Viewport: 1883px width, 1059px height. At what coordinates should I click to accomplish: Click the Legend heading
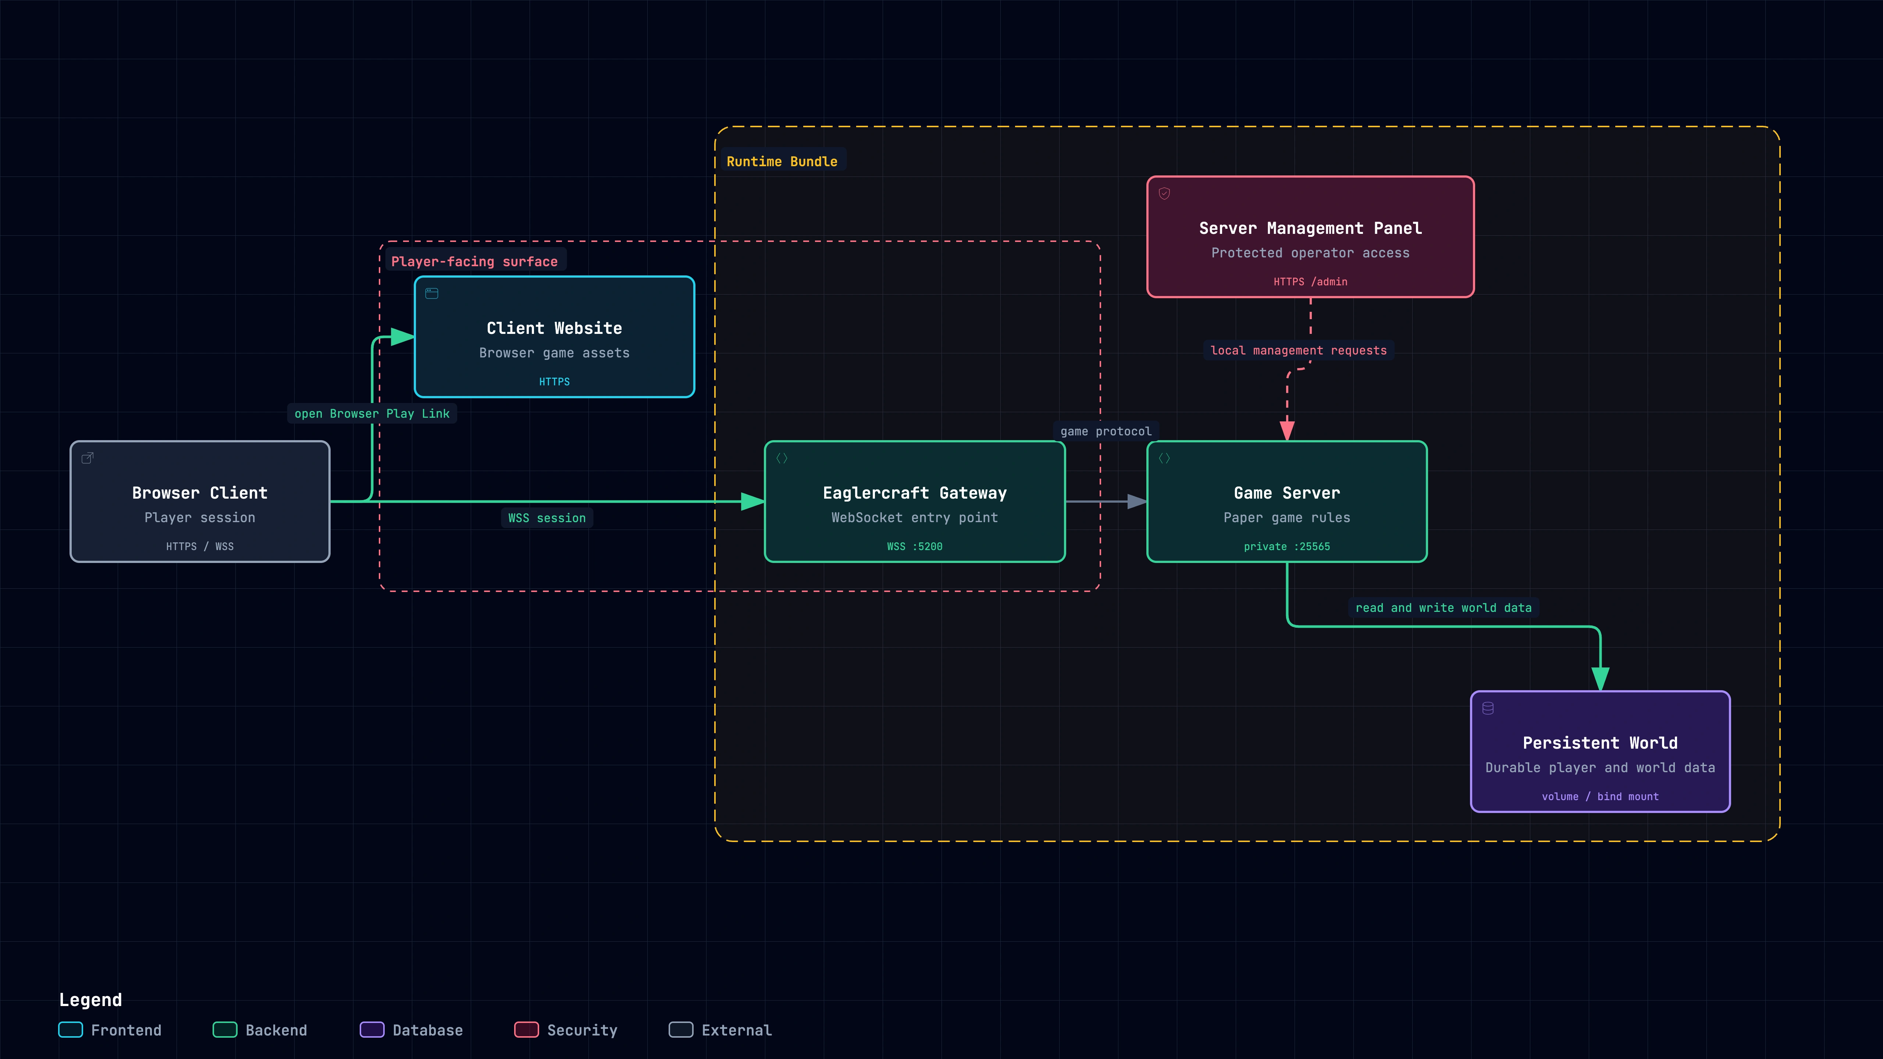(90, 1000)
